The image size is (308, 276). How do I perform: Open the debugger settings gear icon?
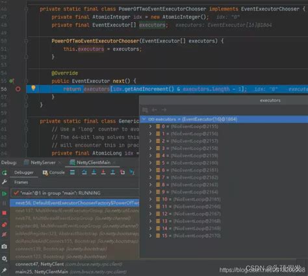(x=5, y=258)
